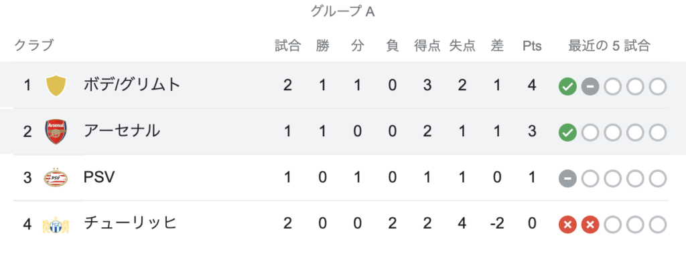Click Arsenal's green win checkmark icon
The image size is (686, 256).
coord(567,133)
